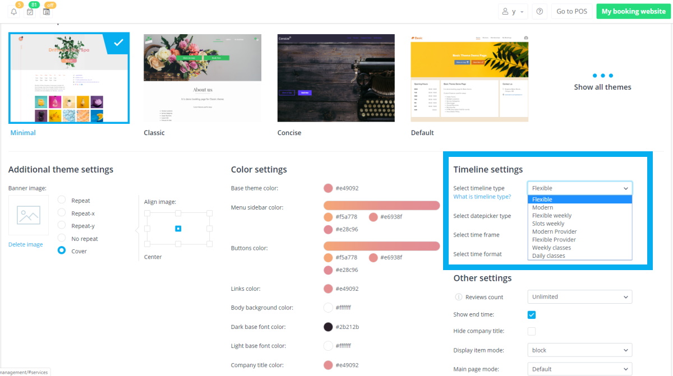The height and width of the screenshot is (376, 673).
Task: Select the center alignment anchor square
Action: (x=178, y=229)
